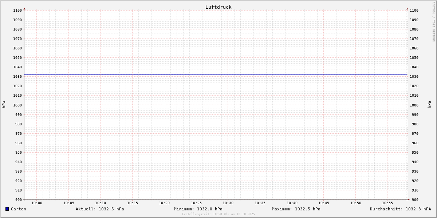437x218 pixels.
Task: Click the red arrow atop the right axis
Action: coord(407,8)
